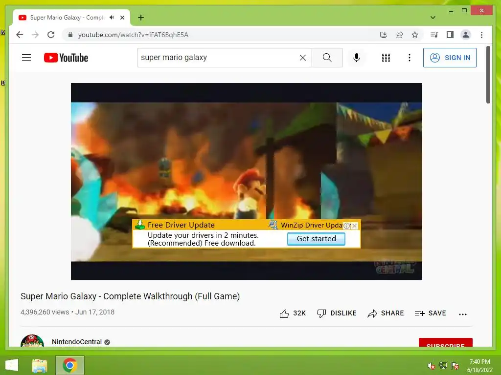Viewport: 501px width, 375px height.
Task: Open the taskbar clock showing 7:40 PM
Action: [x=479, y=366]
